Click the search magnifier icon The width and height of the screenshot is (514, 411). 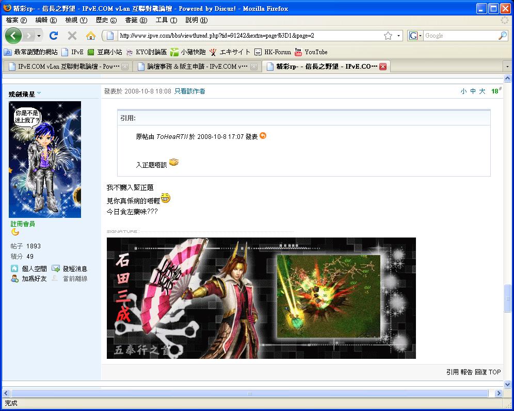[x=503, y=36]
